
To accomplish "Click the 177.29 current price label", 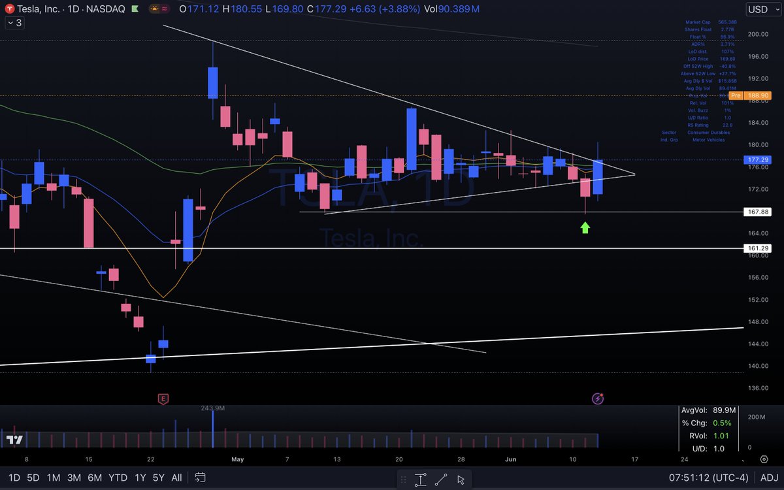I will pyautogui.click(x=757, y=159).
